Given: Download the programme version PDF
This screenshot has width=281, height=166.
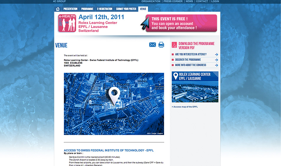Looking at the screenshot, I should point(196,46).
